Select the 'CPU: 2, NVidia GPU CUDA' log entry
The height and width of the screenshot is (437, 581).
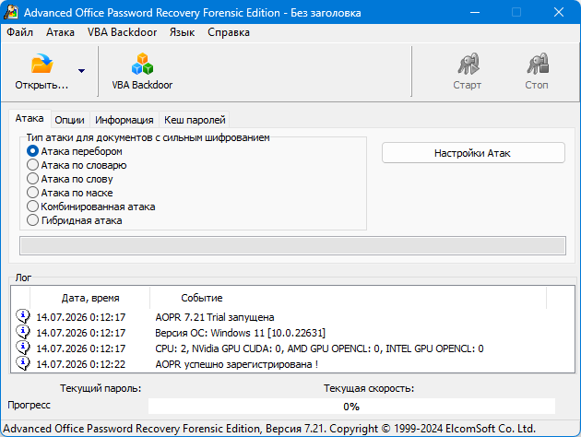tap(319, 348)
